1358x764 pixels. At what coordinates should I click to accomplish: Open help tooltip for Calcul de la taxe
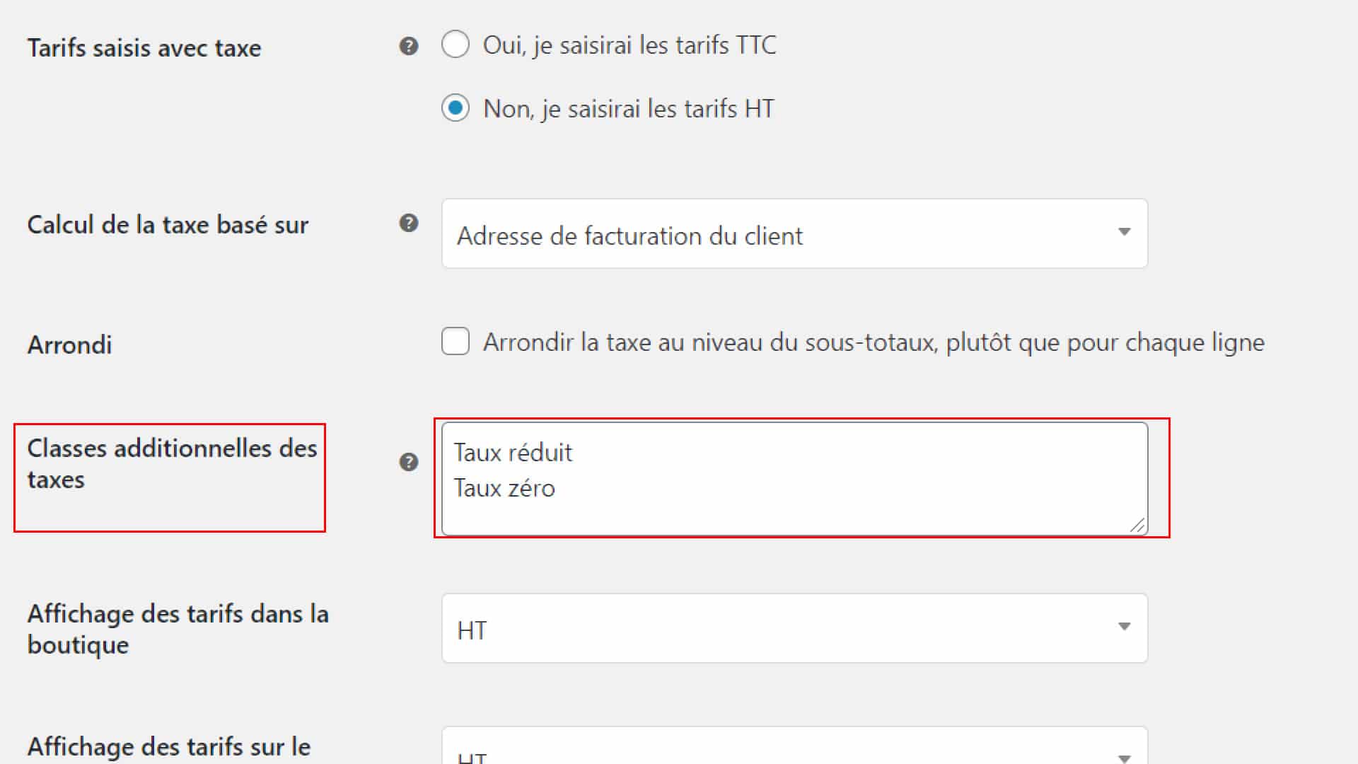pos(409,224)
